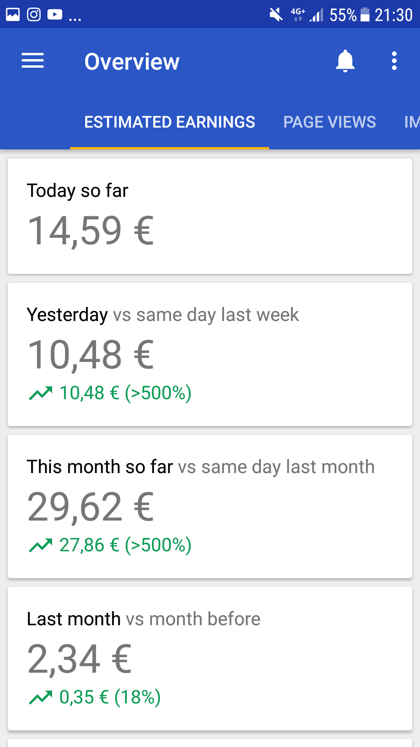This screenshot has height=747, width=420.
Task: Open the three-dot overflow menu
Action: pos(394,61)
